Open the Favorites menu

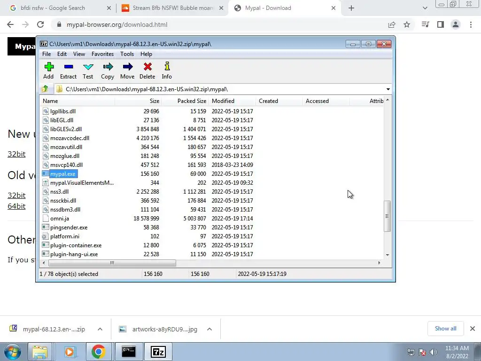(x=102, y=54)
